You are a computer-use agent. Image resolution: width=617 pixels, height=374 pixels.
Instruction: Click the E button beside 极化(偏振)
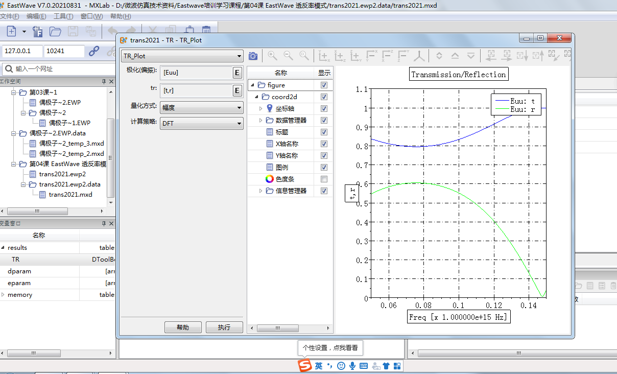coord(237,73)
